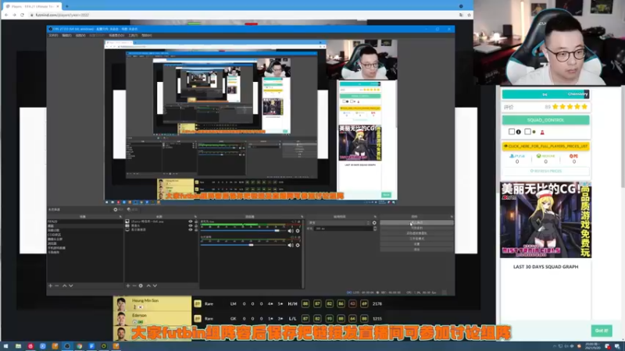
Task: Switch to OBS Studio from the taskbar
Action: tap(67, 346)
